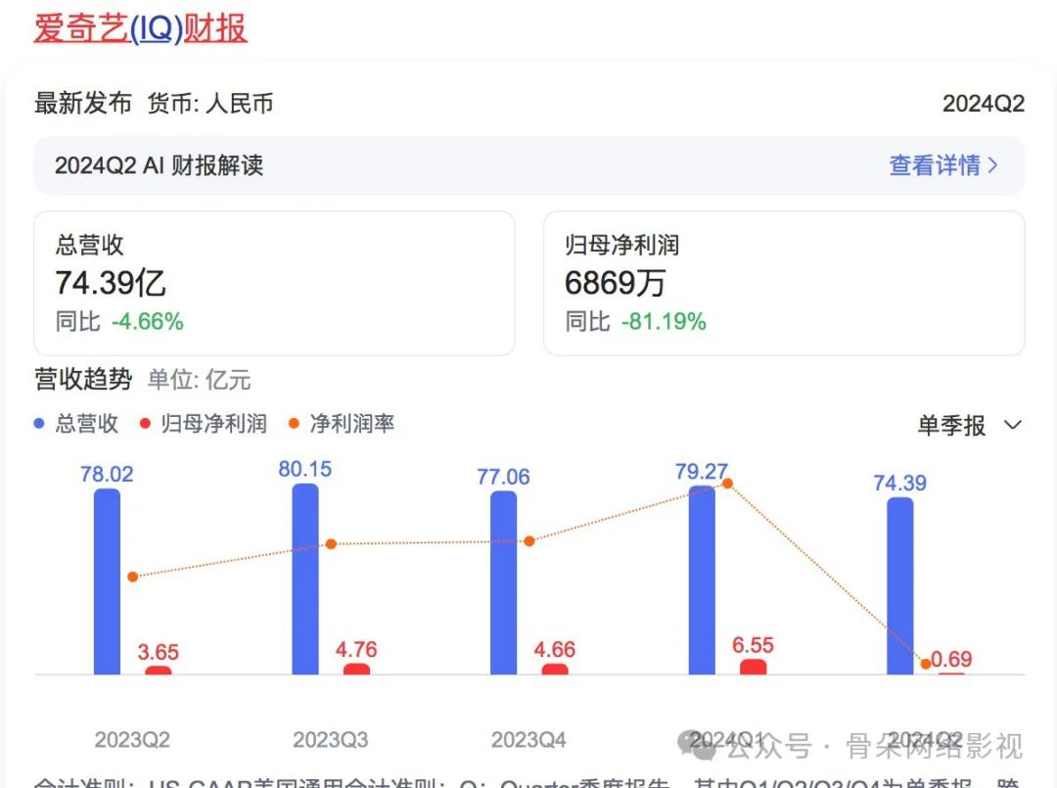Click the blue 总营收 legend dot
The height and width of the screenshot is (788, 1057).
point(40,424)
